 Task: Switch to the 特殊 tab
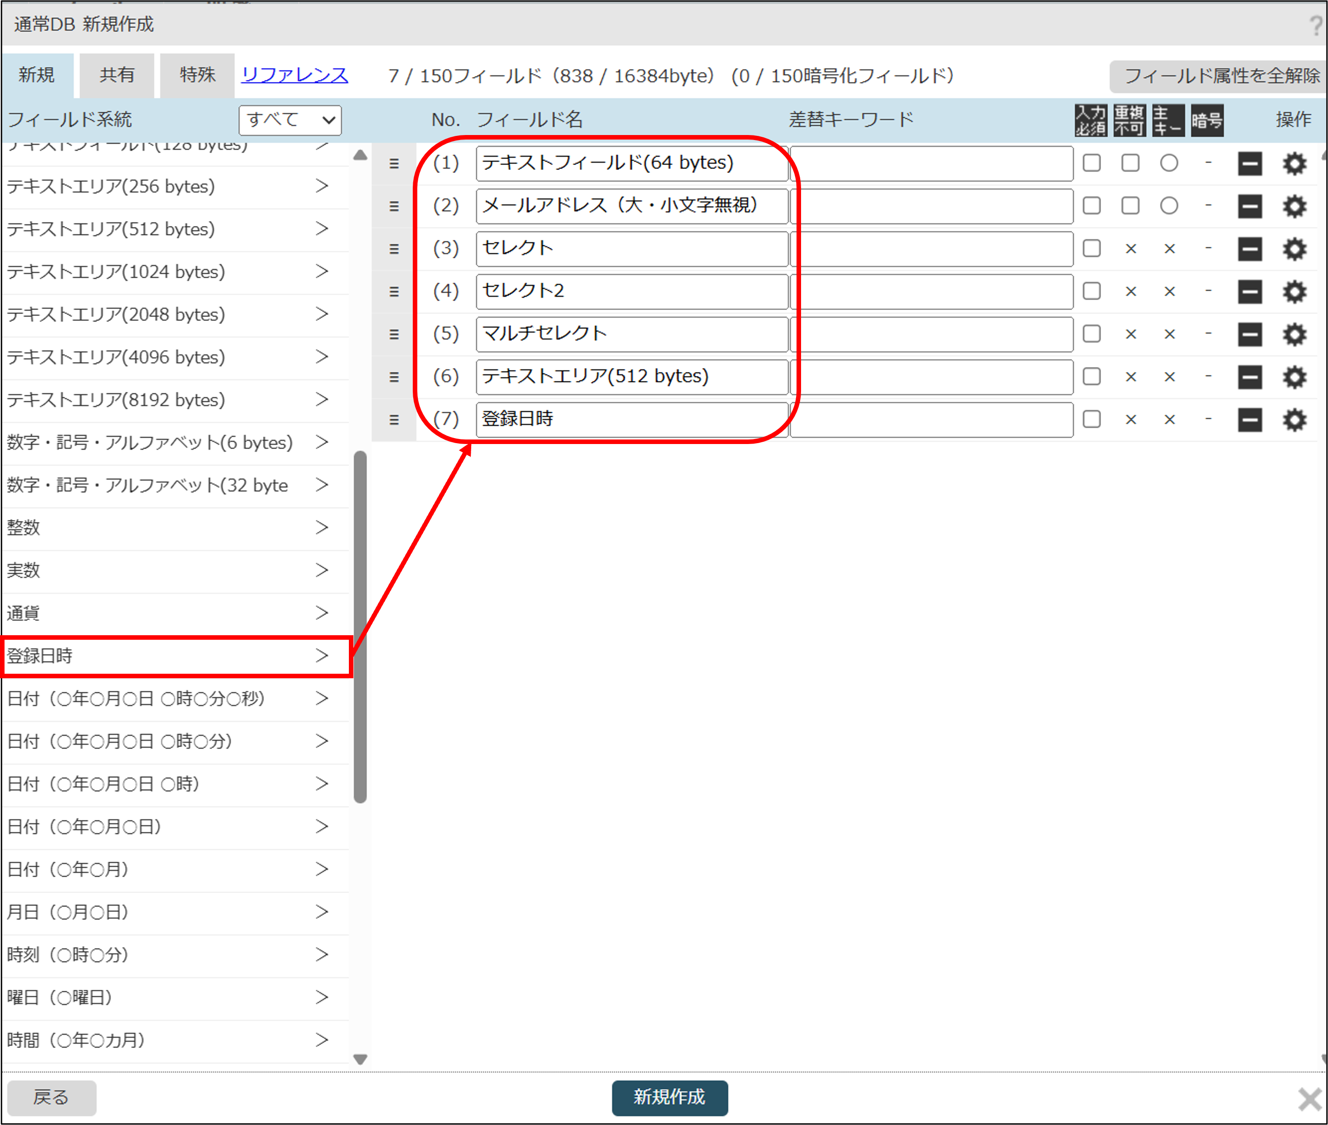pos(197,75)
